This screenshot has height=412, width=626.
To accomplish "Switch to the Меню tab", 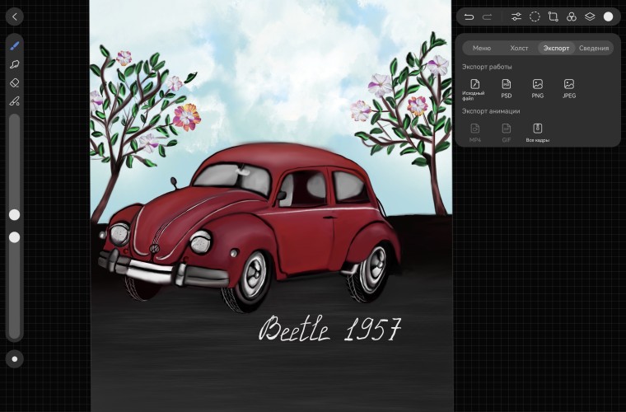I will pos(482,48).
